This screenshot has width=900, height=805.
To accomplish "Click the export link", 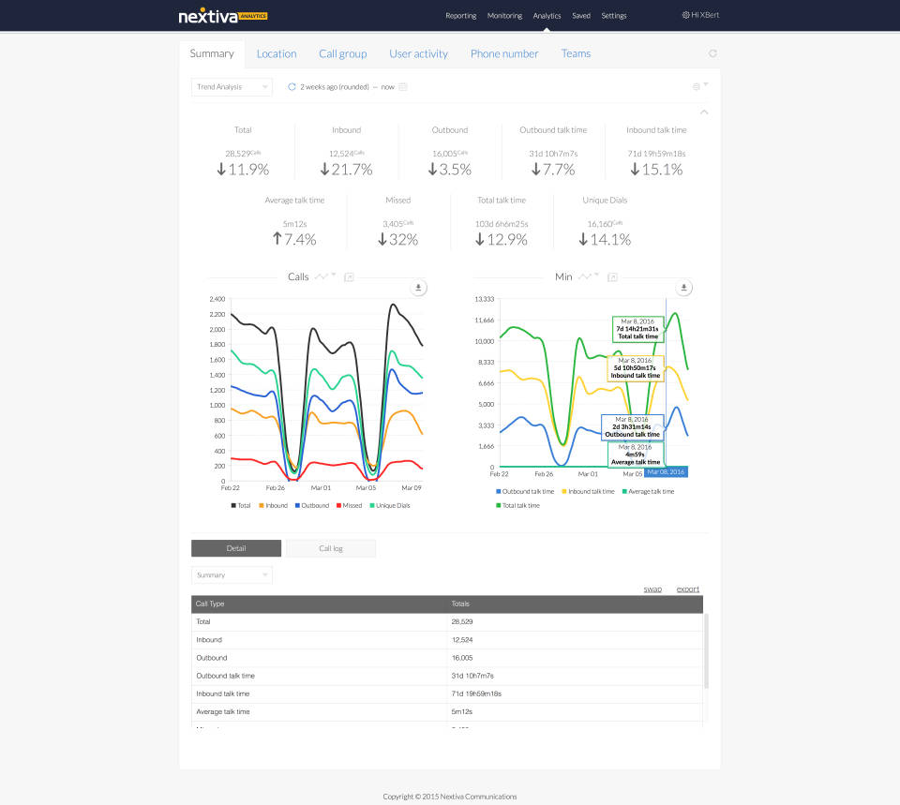I will [x=687, y=589].
